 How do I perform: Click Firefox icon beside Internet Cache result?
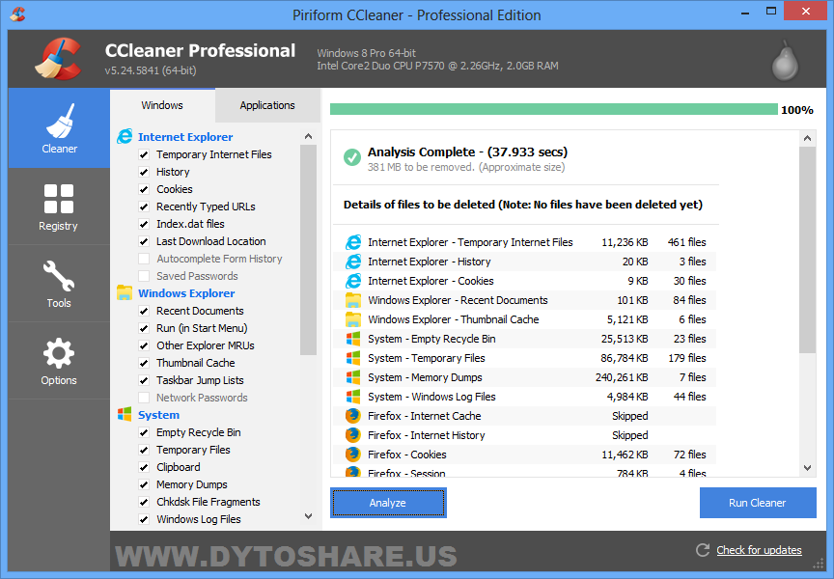(352, 416)
